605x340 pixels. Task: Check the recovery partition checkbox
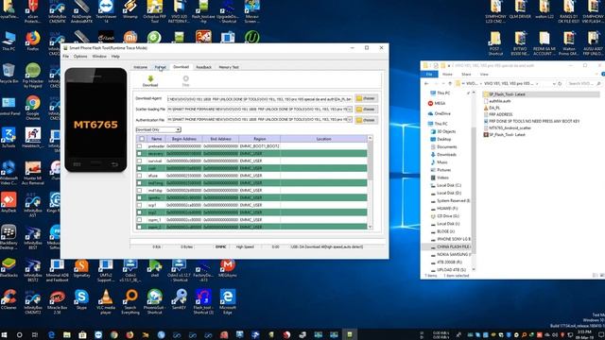click(x=139, y=153)
